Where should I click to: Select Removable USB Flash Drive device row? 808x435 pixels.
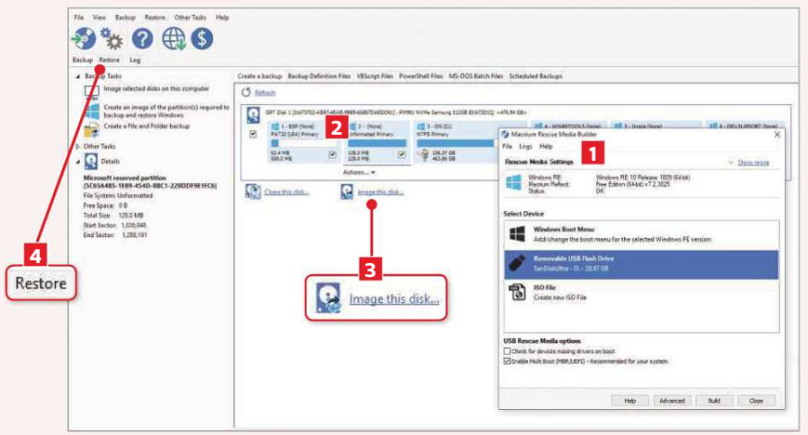(642, 264)
